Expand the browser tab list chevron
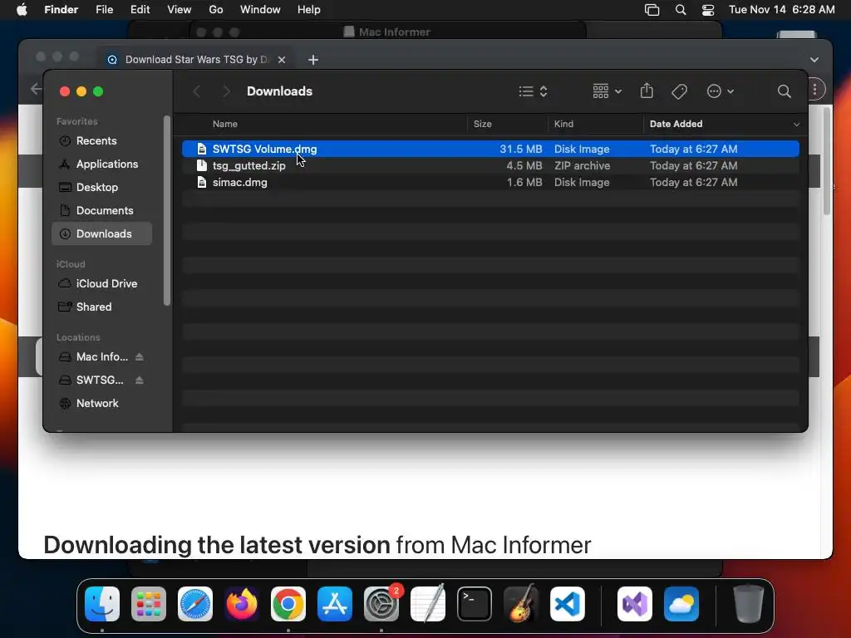Screen dimensions: 851x638 (x=814, y=60)
